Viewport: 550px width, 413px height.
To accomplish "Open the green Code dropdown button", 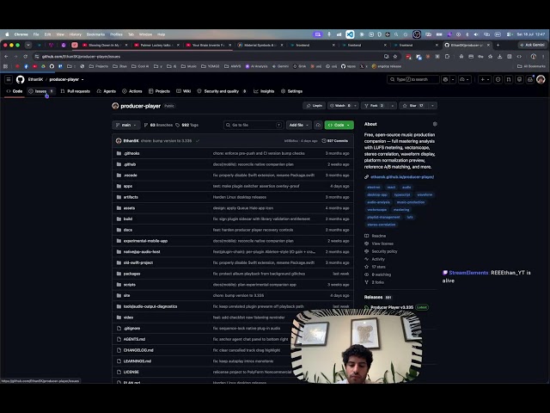I will coord(339,125).
